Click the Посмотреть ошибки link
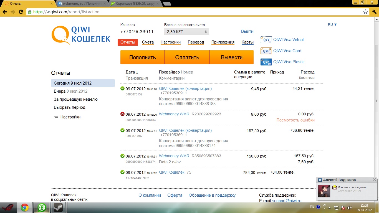Screen dimensions: 379x213 point(295,120)
